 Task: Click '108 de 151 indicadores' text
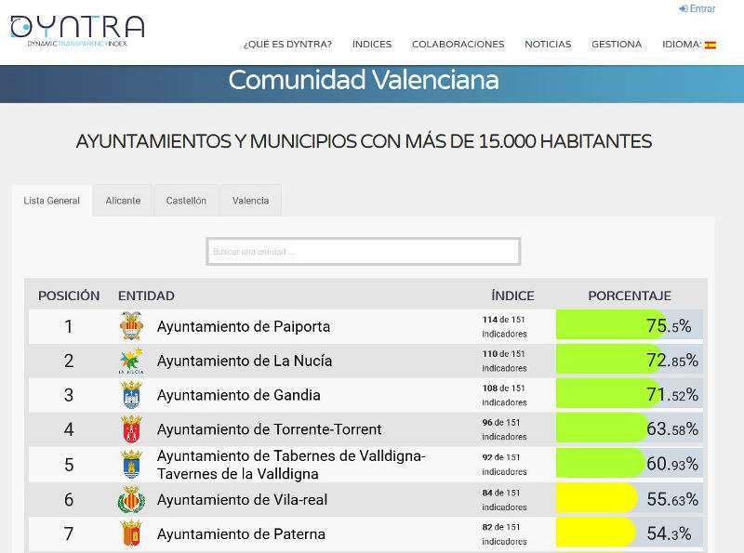[x=504, y=395]
